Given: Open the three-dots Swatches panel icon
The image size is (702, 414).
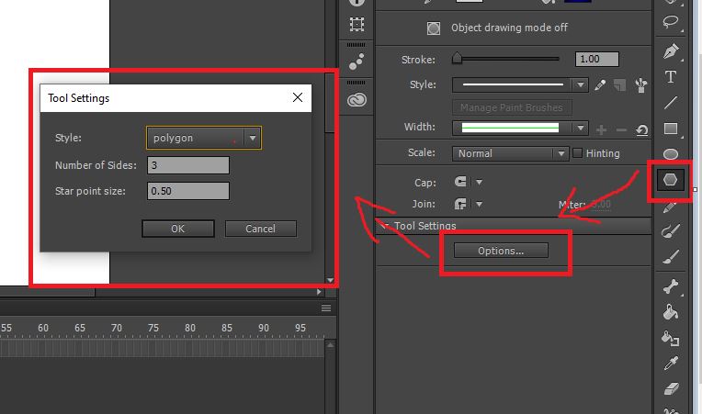Looking at the screenshot, I should (x=357, y=62).
